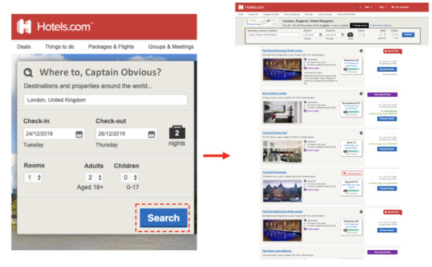Viewport: 432px width, 267px height.
Task: Open check-in calendar icon in results search bar
Action: [x=320, y=35]
